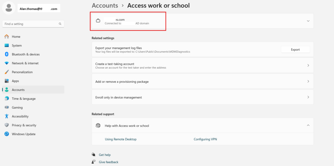Open Privacy & security settings
The image size is (334, 166).
pos(33,125)
